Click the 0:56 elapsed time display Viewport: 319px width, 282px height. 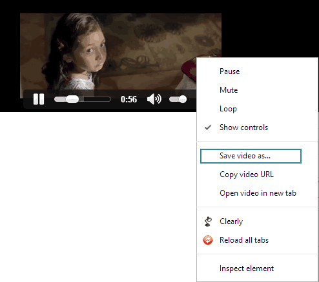[129, 99]
